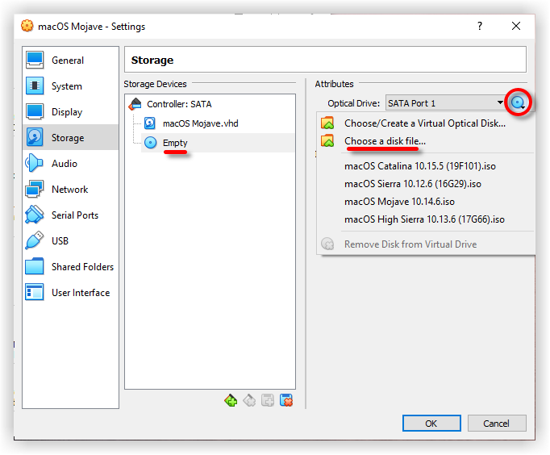Click the remove attachment icon with red X
The width and height of the screenshot is (550, 455).
[x=285, y=400]
